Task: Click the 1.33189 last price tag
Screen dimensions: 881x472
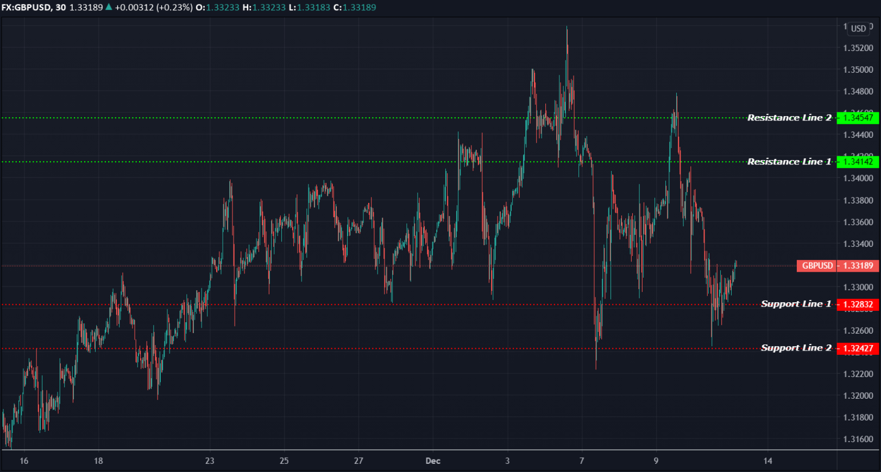Action: pyautogui.click(x=858, y=266)
